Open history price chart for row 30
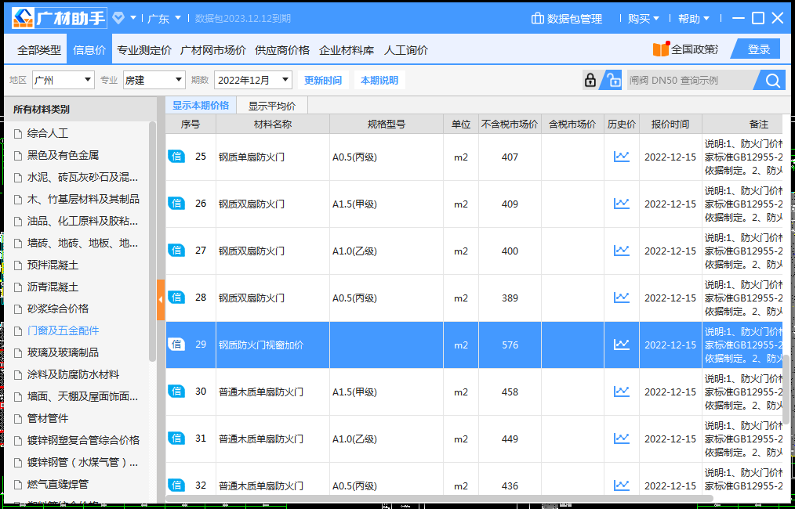Screen dimensions: 795x509 pyautogui.click(x=621, y=392)
